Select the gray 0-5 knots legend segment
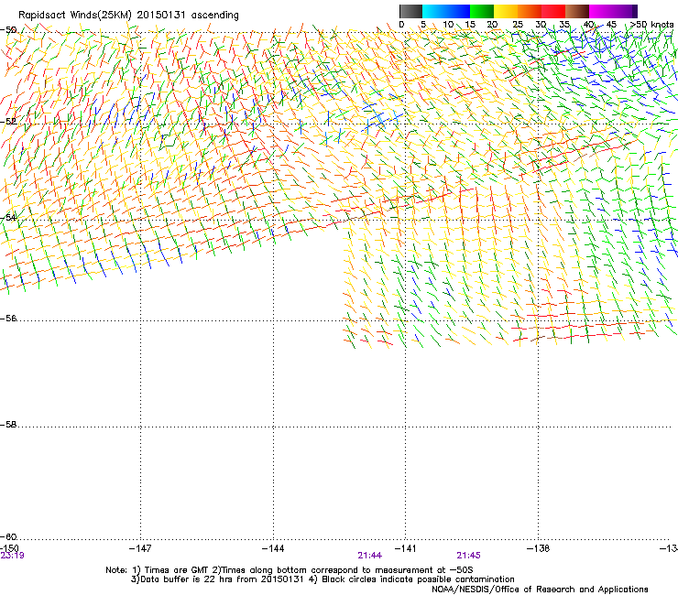 [410, 11]
